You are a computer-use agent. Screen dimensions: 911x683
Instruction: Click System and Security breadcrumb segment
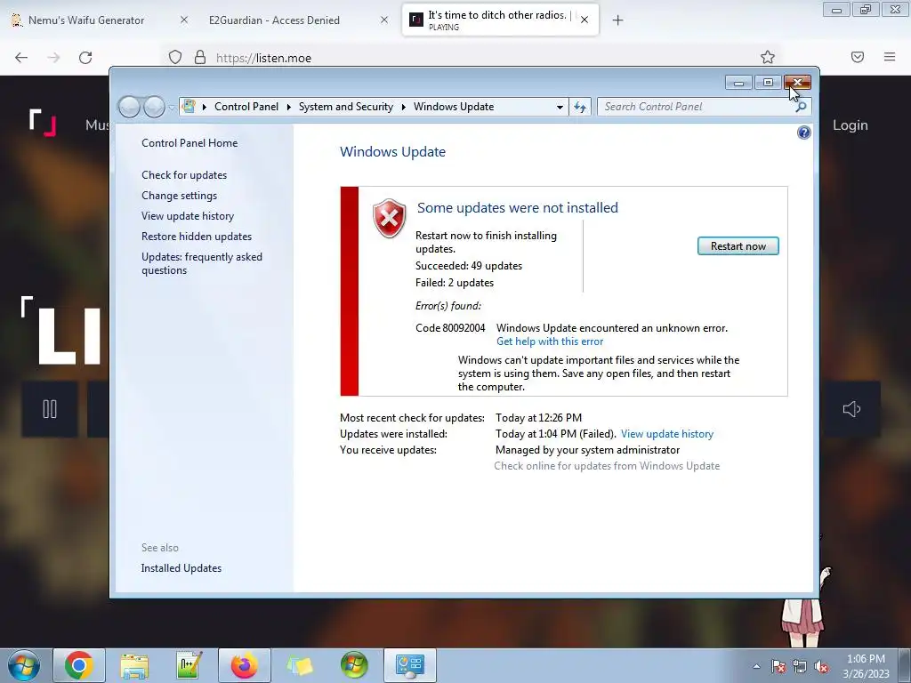click(346, 107)
